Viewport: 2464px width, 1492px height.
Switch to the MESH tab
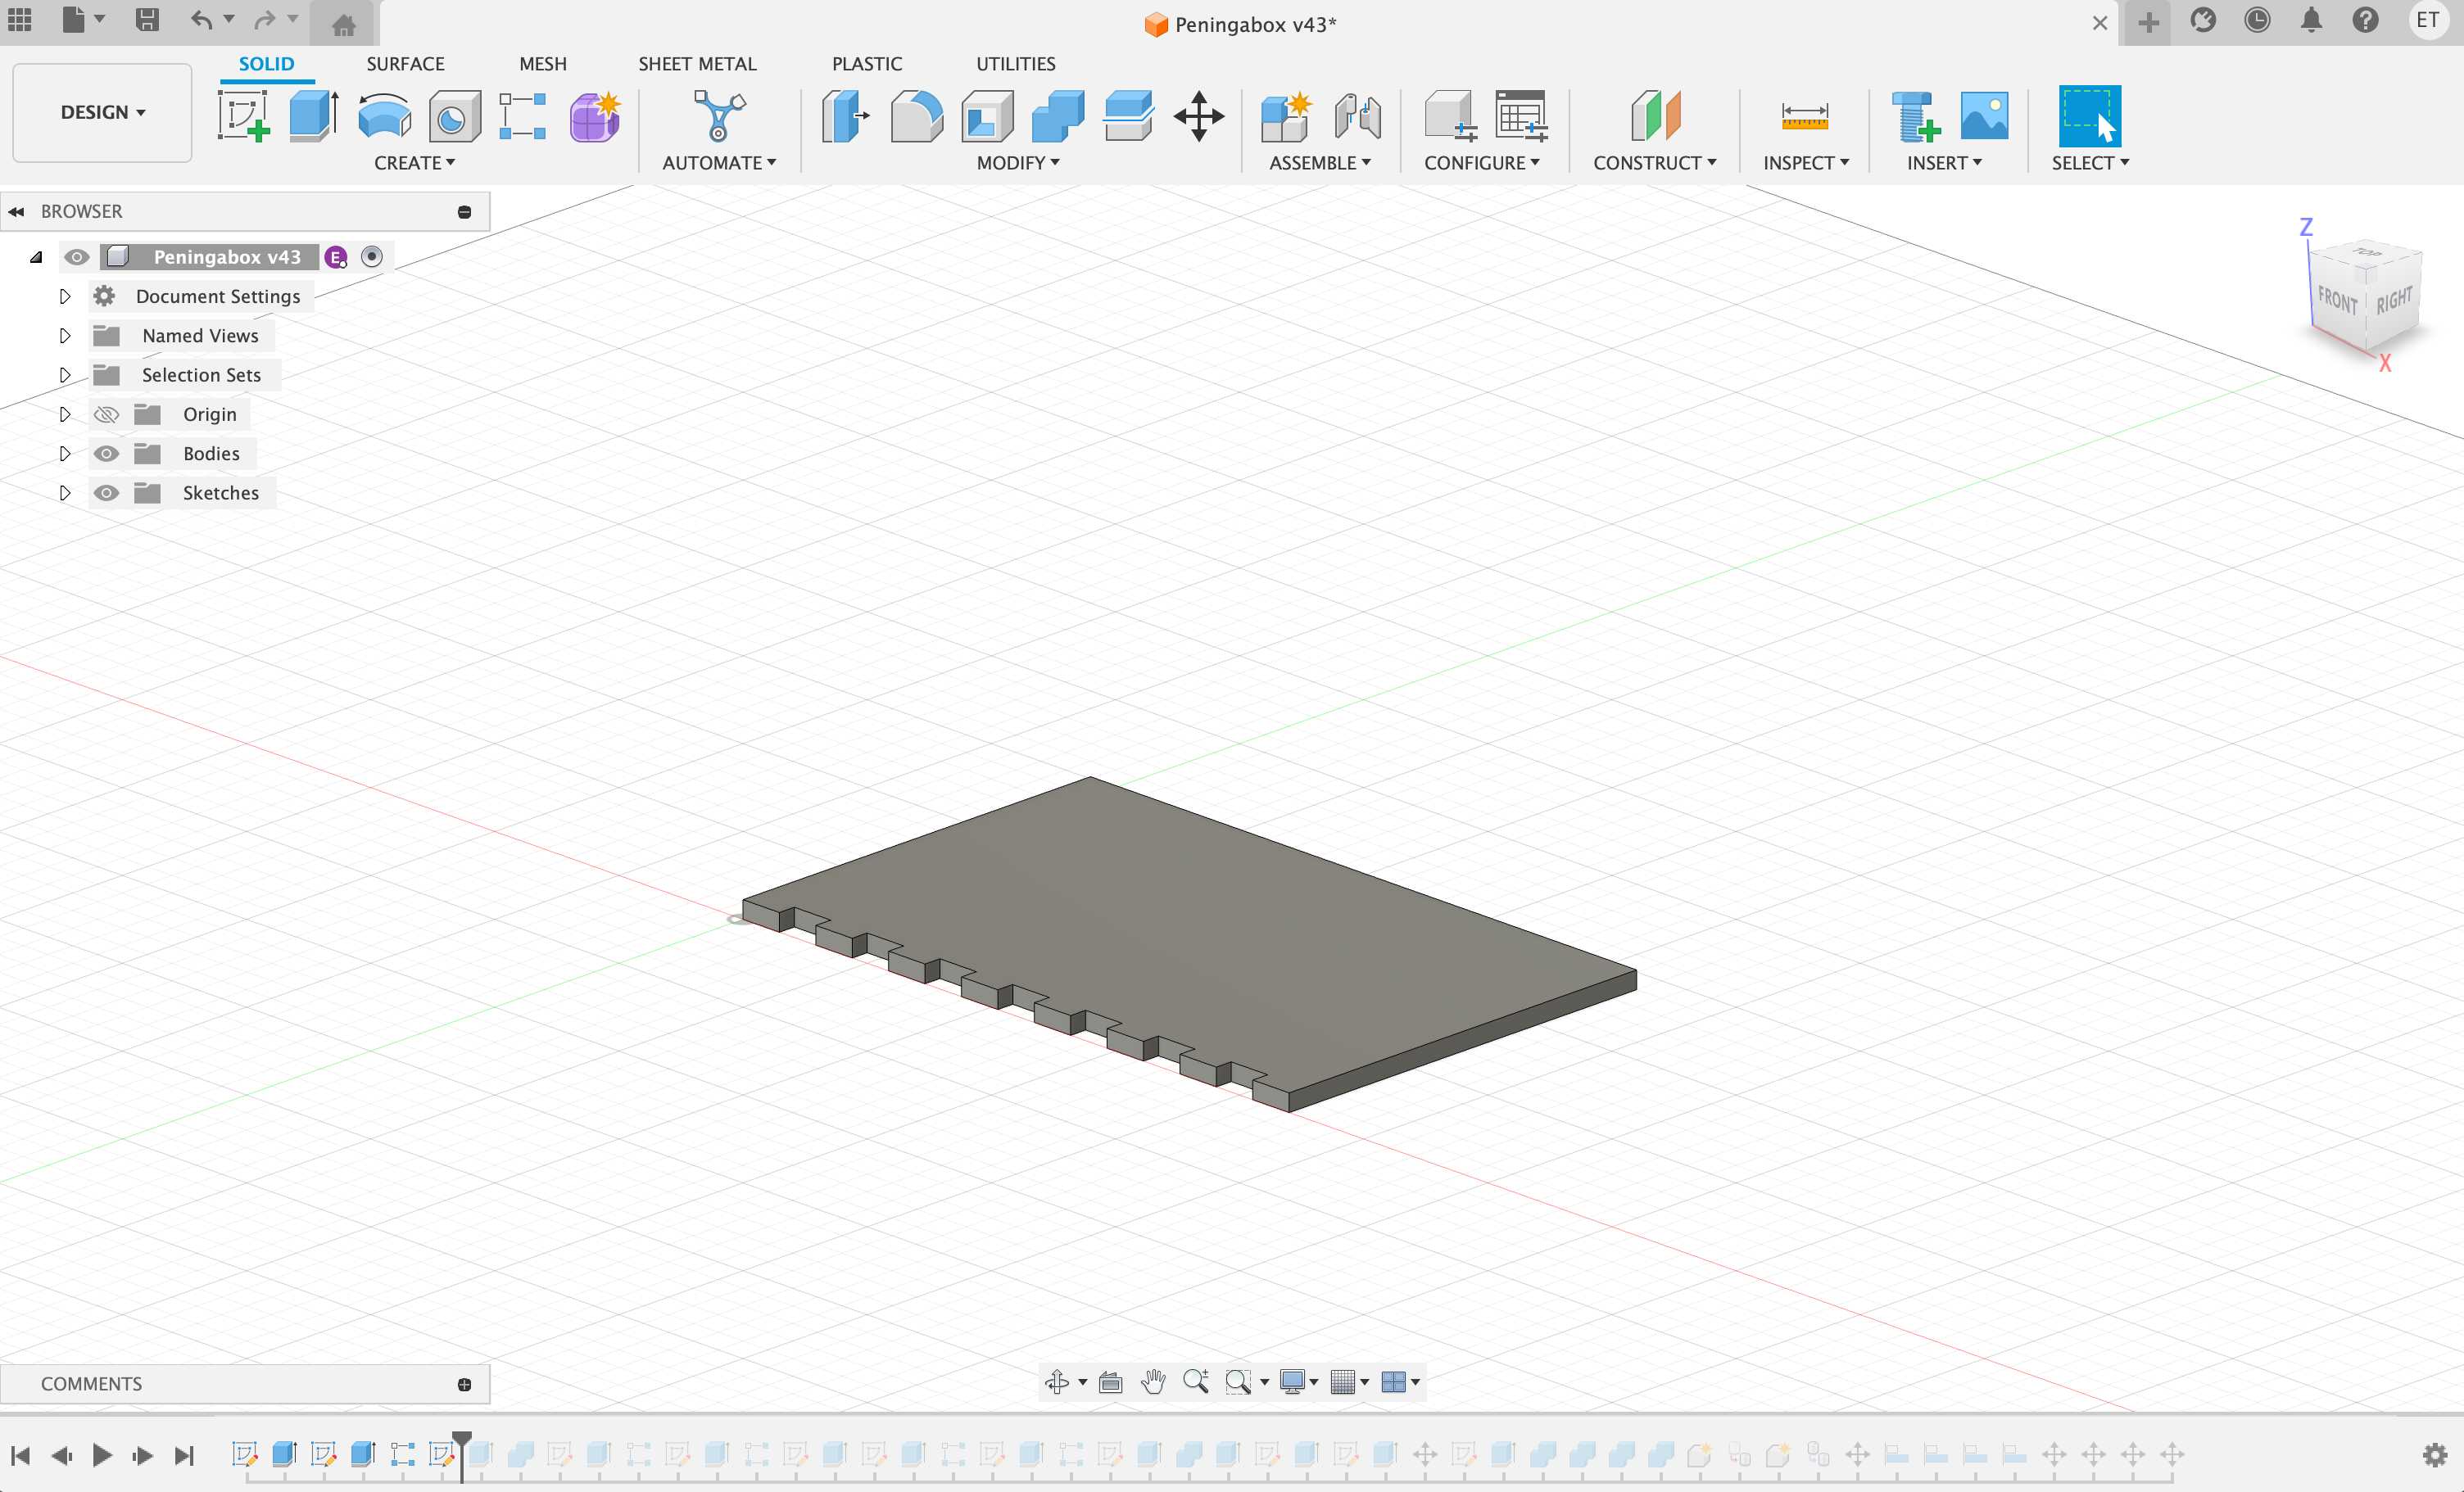pyautogui.click(x=543, y=63)
